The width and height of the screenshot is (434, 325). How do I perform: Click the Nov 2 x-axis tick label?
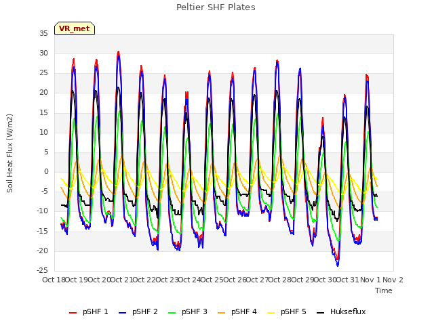[393, 280]
